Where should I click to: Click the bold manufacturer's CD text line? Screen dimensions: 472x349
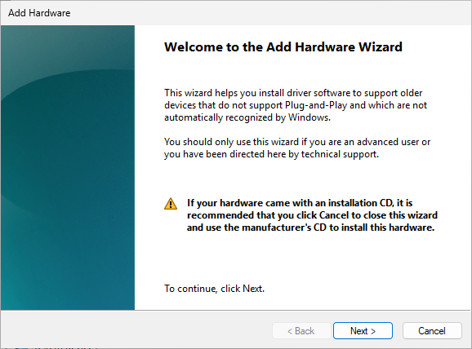tap(310, 228)
